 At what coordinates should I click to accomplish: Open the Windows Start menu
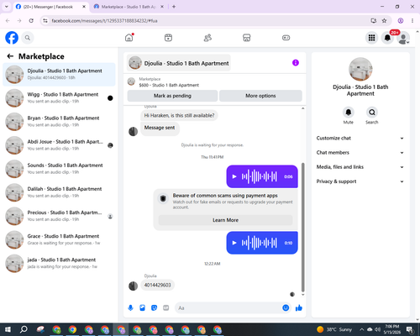pyautogui.click(x=8, y=329)
